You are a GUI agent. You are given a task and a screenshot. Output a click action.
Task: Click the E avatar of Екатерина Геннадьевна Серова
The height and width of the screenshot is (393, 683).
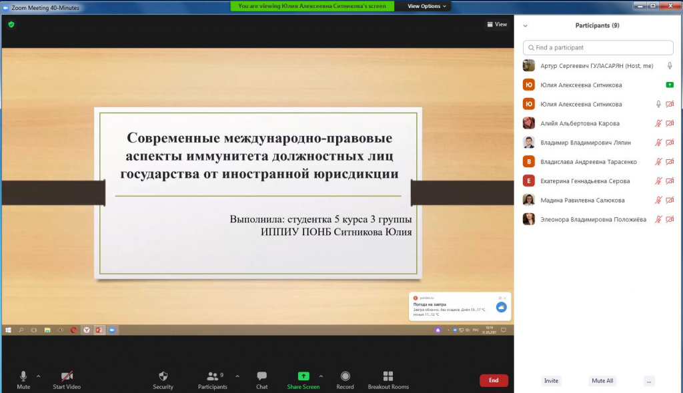(x=529, y=181)
